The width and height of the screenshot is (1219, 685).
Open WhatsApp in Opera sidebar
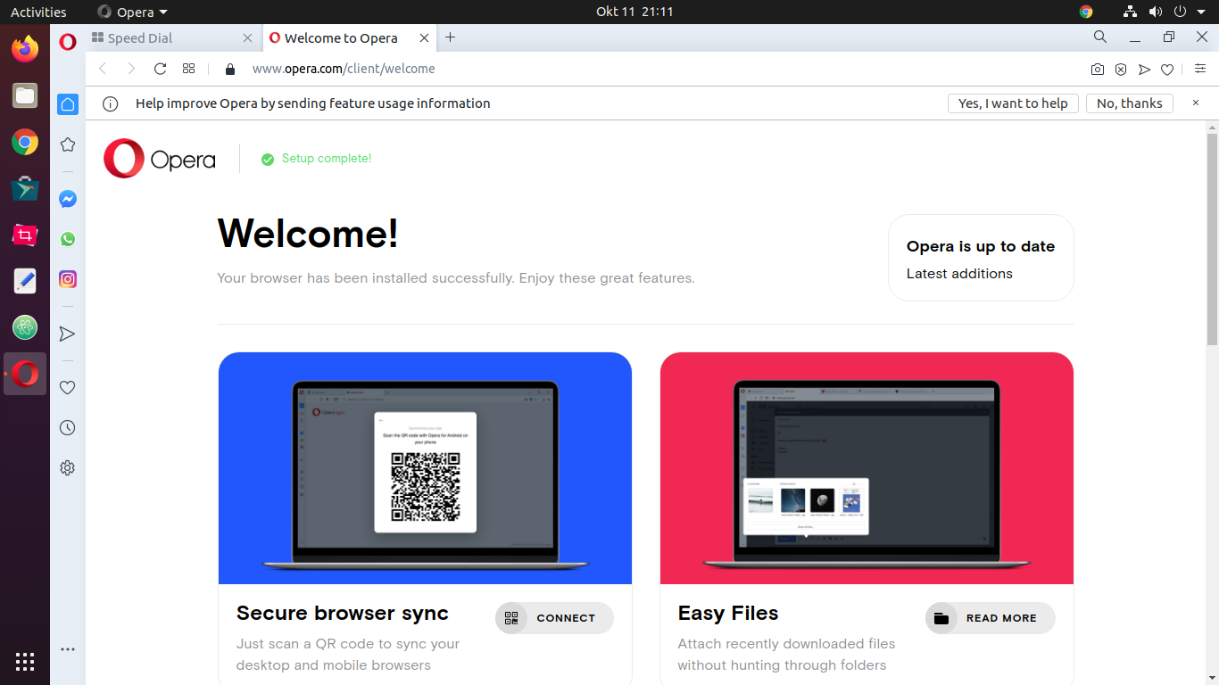tap(68, 239)
